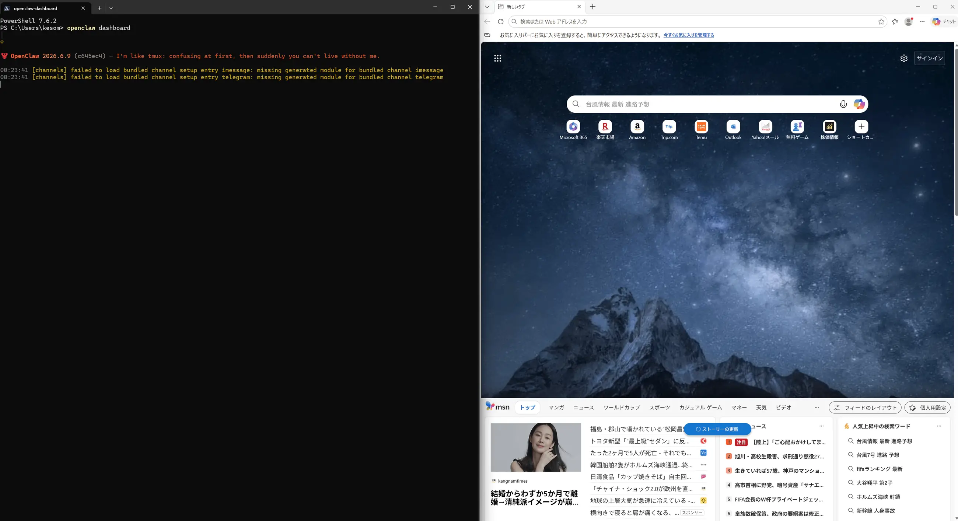Viewport: 958px width, 521px height.
Task: Open the 楽天市場 shortcut tile
Action: coord(605,130)
